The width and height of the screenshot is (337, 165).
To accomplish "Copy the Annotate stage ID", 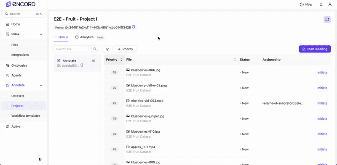I will pos(82,65).
